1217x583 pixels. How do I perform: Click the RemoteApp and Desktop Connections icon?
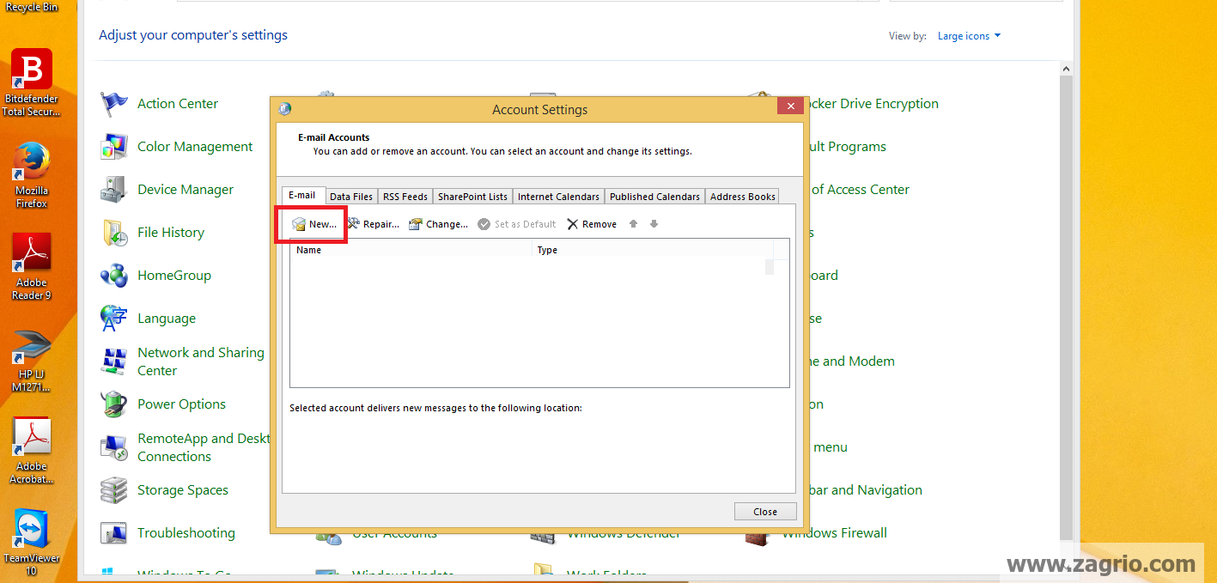(114, 447)
